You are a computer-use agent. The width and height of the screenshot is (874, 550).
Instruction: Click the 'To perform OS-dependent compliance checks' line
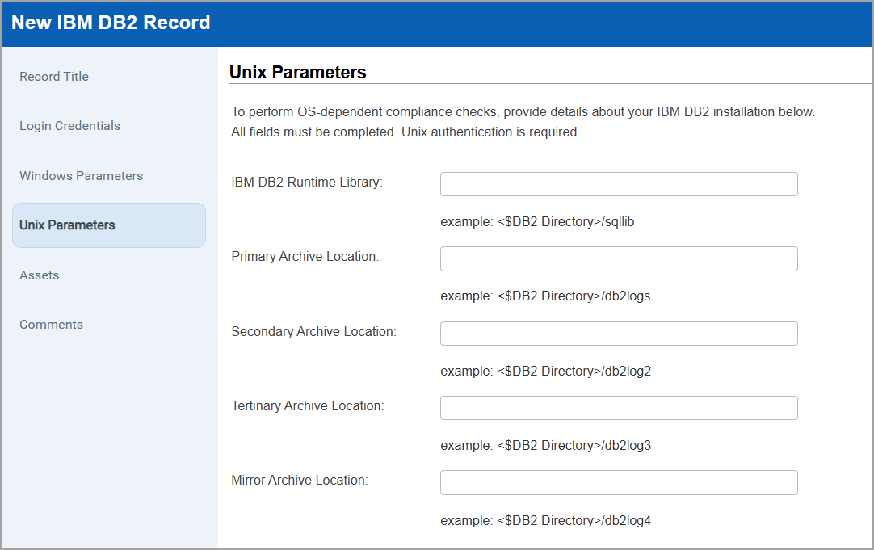523,112
